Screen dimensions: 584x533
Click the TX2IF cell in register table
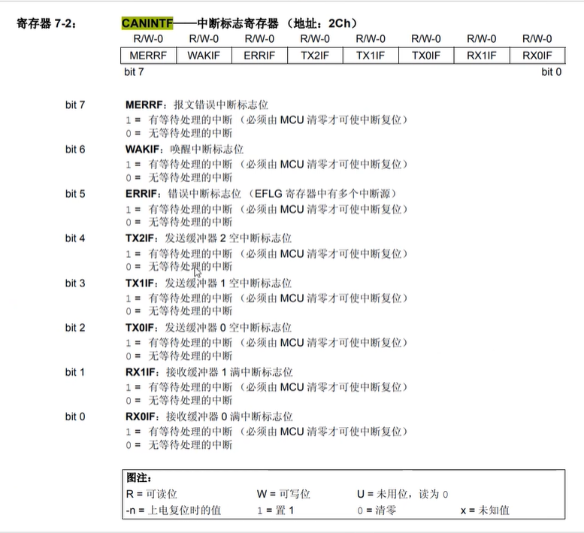coord(315,56)
